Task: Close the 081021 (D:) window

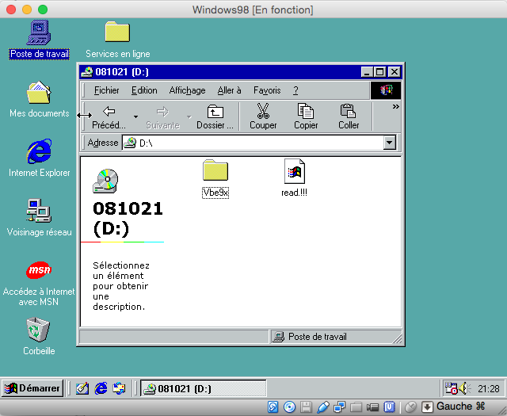Action: point(395,72)
